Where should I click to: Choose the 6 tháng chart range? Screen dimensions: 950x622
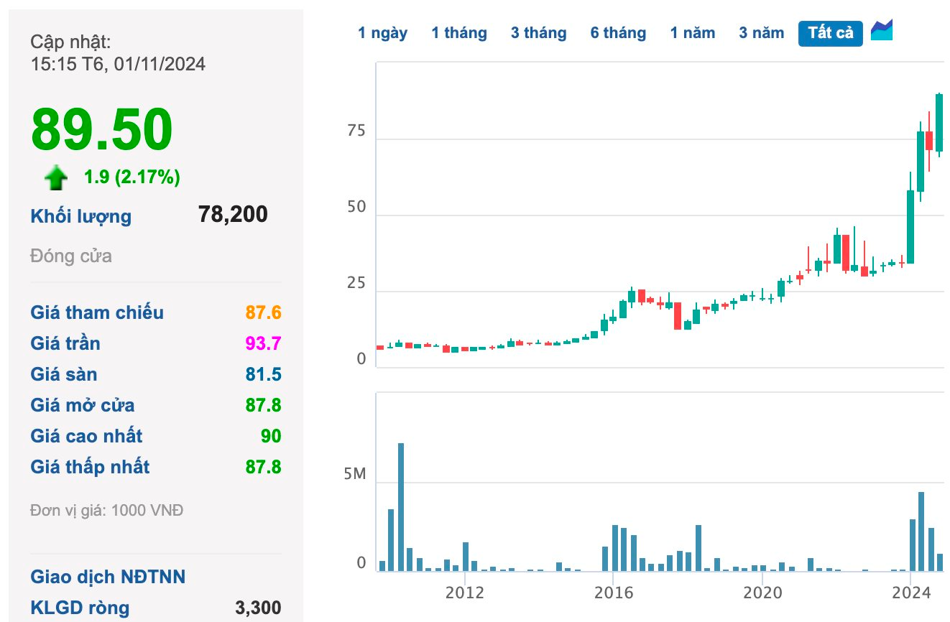click(x=619, y=32)
